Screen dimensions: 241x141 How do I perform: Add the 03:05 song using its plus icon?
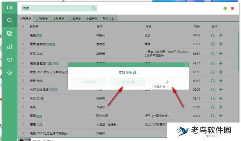click(x=221, y=63)
